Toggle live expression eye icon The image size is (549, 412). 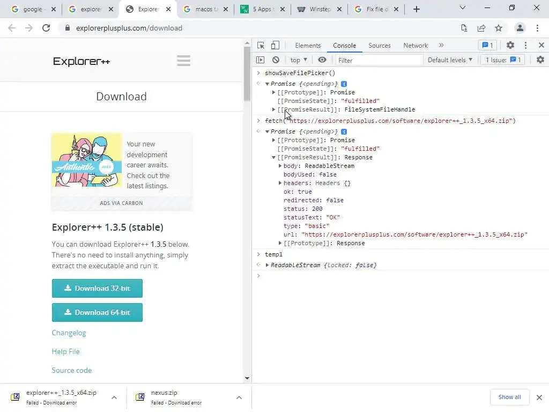click(322, 60)
